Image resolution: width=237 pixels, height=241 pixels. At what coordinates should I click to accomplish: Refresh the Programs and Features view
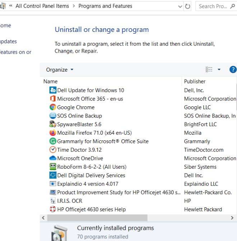pos(187,6)
